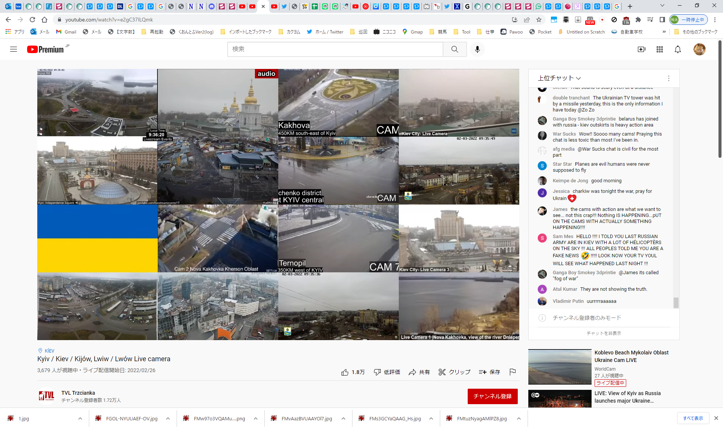Dislike the video via 低評価

coord(387,372)
